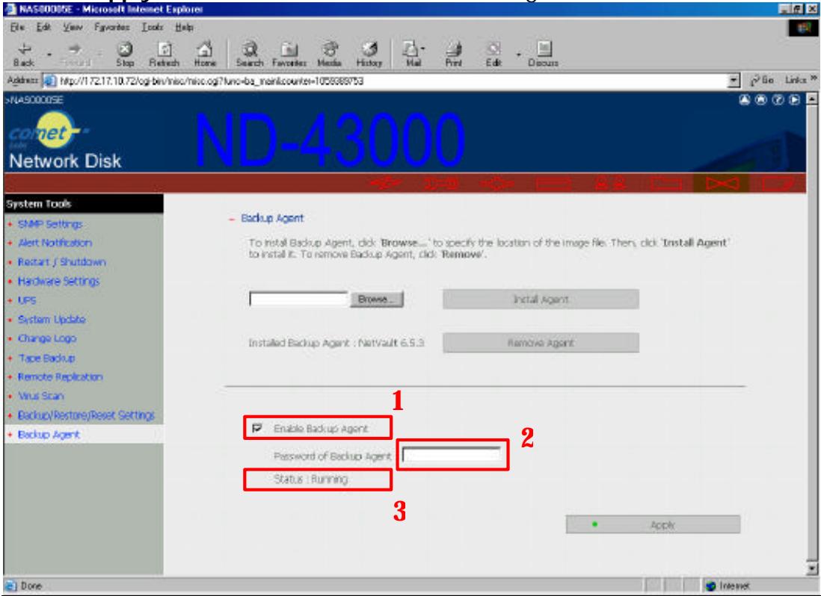Click the Browse... button
This screenshot has height=596, width=821.
(x=376, y=299)
